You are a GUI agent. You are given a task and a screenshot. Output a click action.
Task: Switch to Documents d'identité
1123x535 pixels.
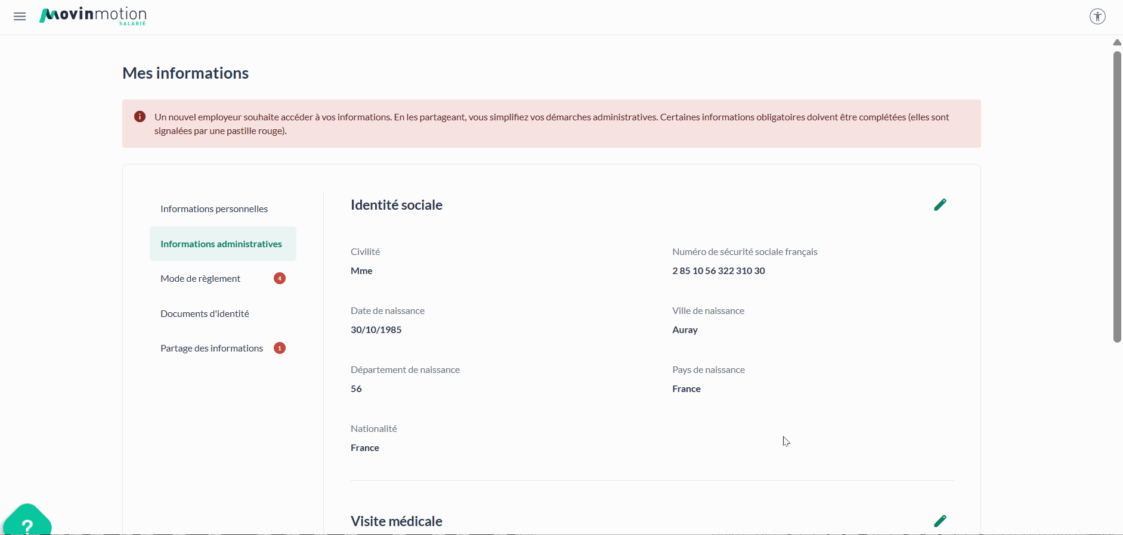click(205, 314)
